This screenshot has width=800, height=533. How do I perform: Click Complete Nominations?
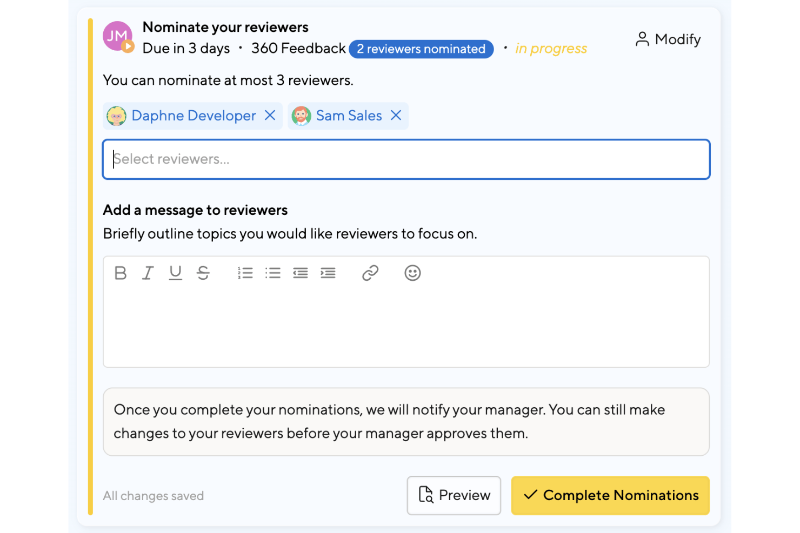click(610, 495)
